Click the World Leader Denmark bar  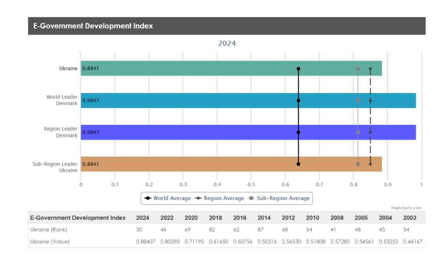[191, 101]
